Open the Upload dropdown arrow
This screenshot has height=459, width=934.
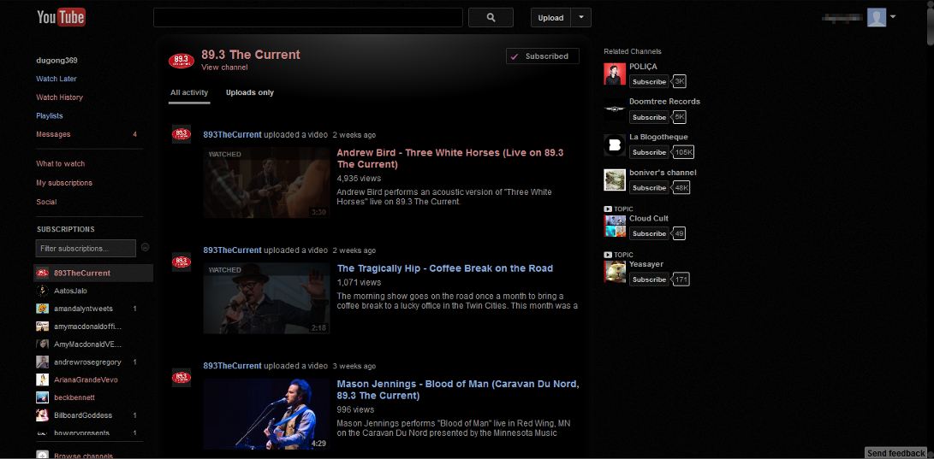pos(580,17)
